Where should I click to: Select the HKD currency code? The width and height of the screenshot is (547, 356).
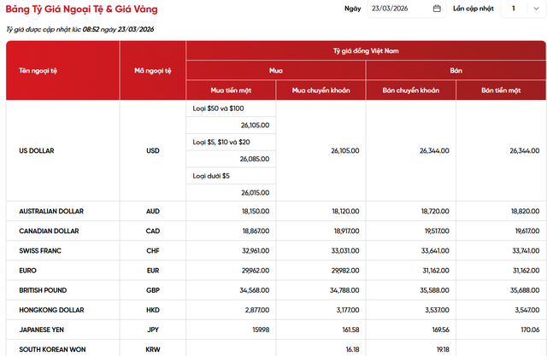click(x=153, y=310)
